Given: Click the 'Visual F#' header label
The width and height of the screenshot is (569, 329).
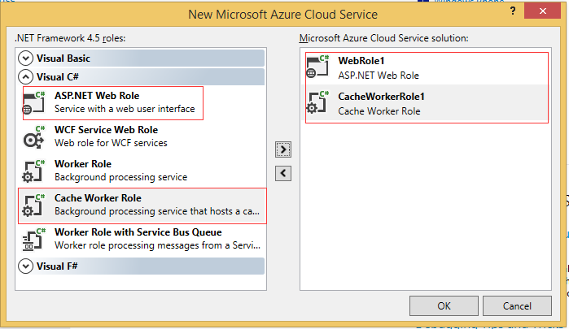Looking at the screenshot, I should [x=57, y=266].
